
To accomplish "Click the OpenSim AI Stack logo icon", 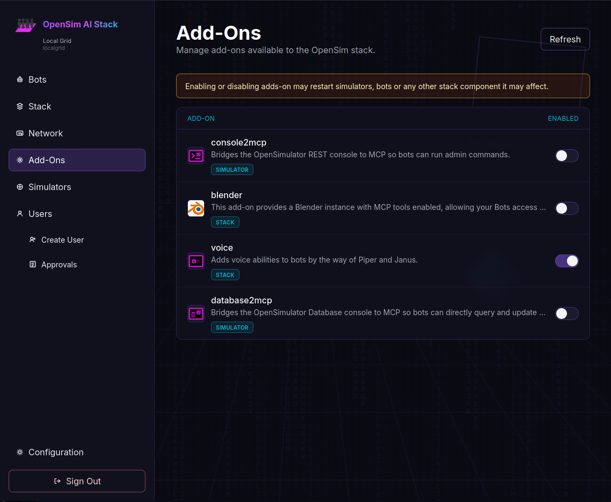I will [26, 25].
